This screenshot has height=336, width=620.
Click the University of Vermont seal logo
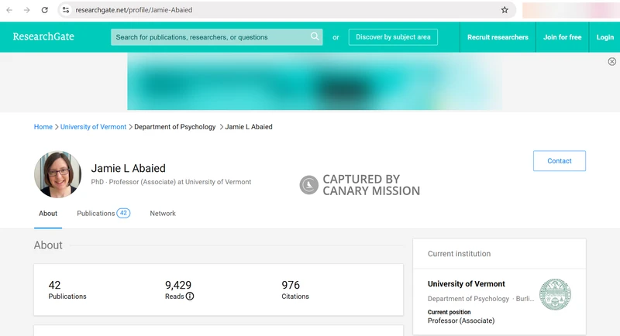[556, 294]
